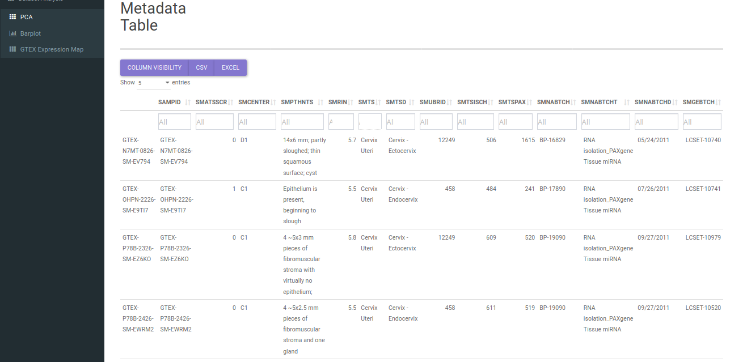Sort by SMRIN using its sort arrows
Image resolution: width=730 pixels, height=362 pixels.
point(351,103)
